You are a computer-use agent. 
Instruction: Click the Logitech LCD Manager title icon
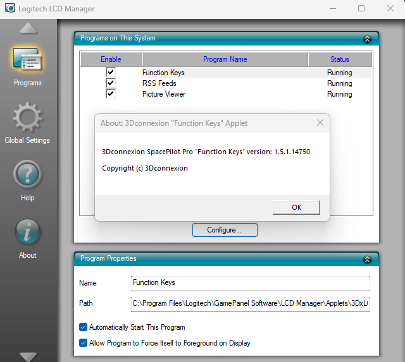[10, 8]
